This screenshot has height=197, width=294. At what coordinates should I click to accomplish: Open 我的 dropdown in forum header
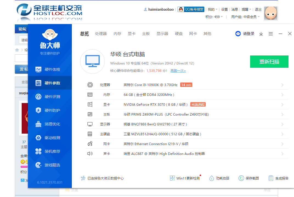click(213, 9)
